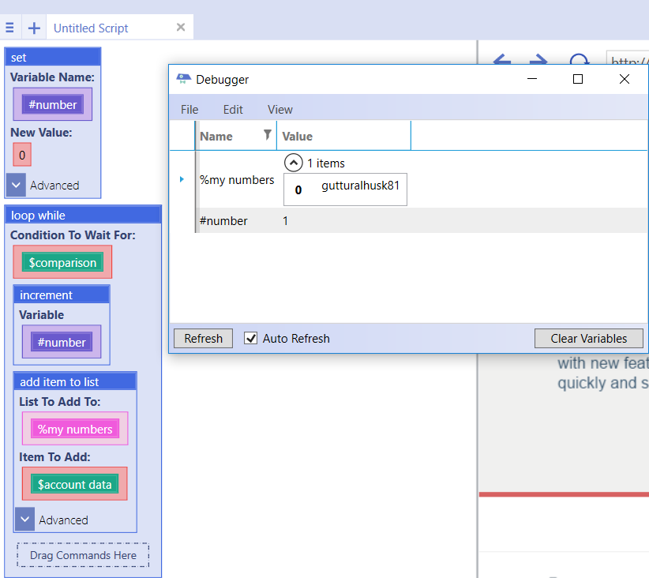The image size is (649, 578).
Task: Click the Value column header
Action: pos(343,137)
